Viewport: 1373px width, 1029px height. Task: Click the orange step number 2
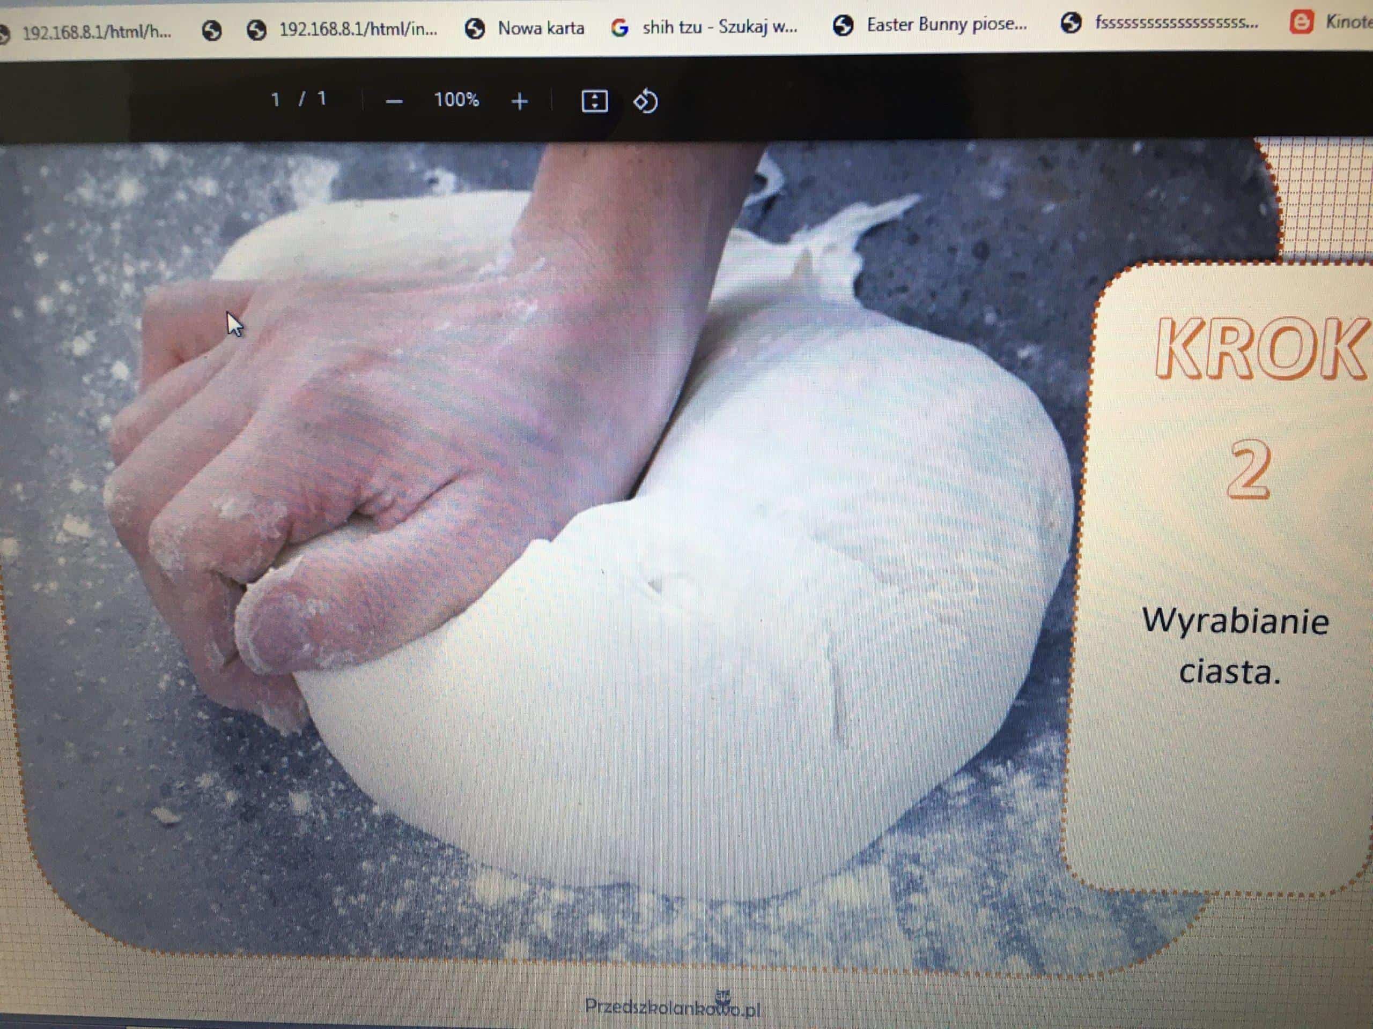pyautogui.click(x=1249, y=469)
